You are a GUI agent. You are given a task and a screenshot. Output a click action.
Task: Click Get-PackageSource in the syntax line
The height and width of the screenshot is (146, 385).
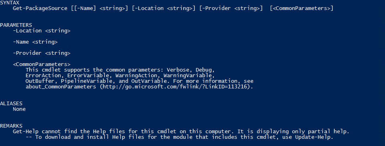[40, 8]
